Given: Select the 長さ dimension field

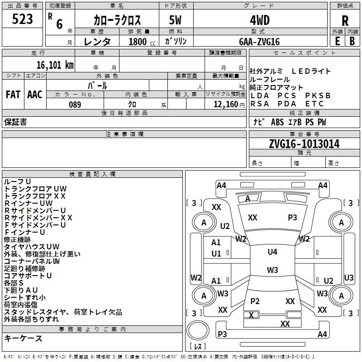Looking at the screenshot, I should (x=270, y=162).
